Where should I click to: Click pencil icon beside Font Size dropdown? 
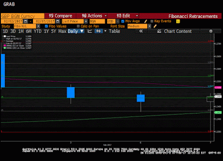coord(155,26)
